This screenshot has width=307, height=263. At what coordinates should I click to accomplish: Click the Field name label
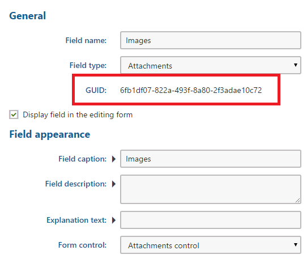click(86, 40)
